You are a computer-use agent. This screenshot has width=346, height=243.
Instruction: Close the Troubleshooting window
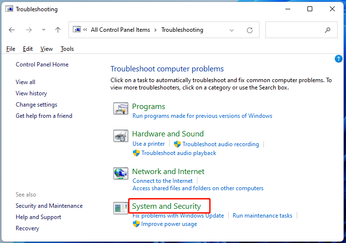click(332, 9)
